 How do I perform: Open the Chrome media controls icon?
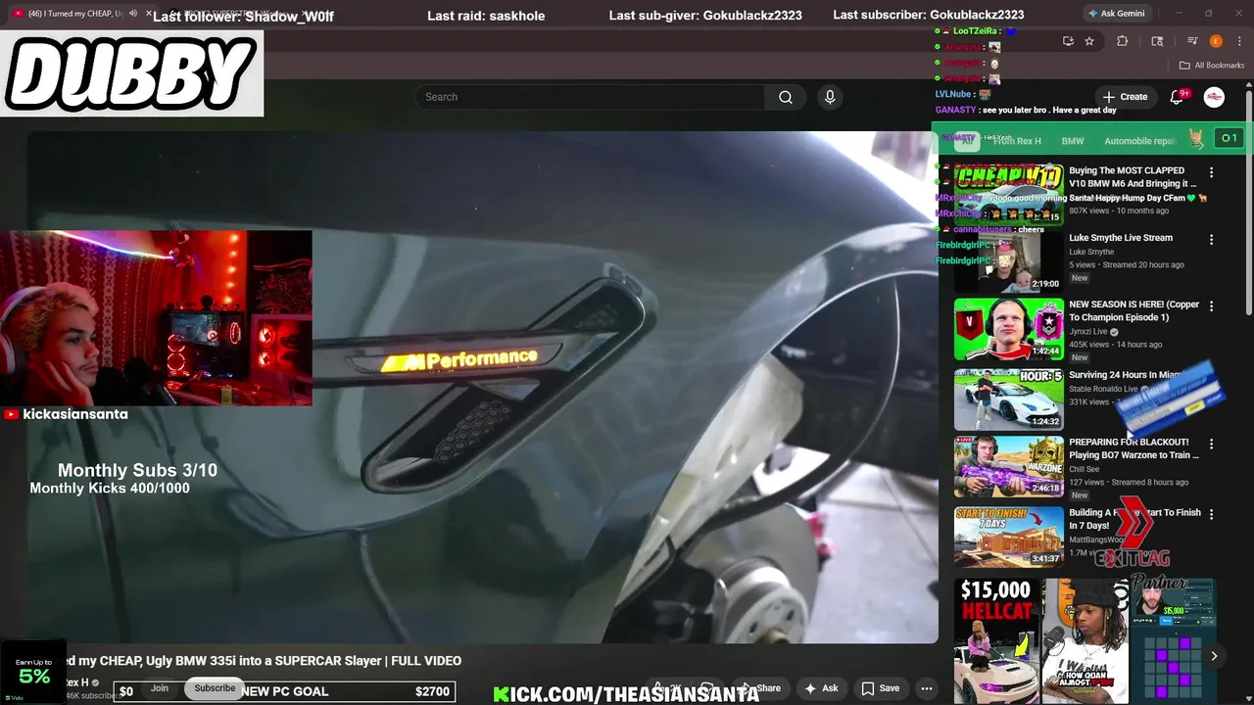[x=1192, y=41]
